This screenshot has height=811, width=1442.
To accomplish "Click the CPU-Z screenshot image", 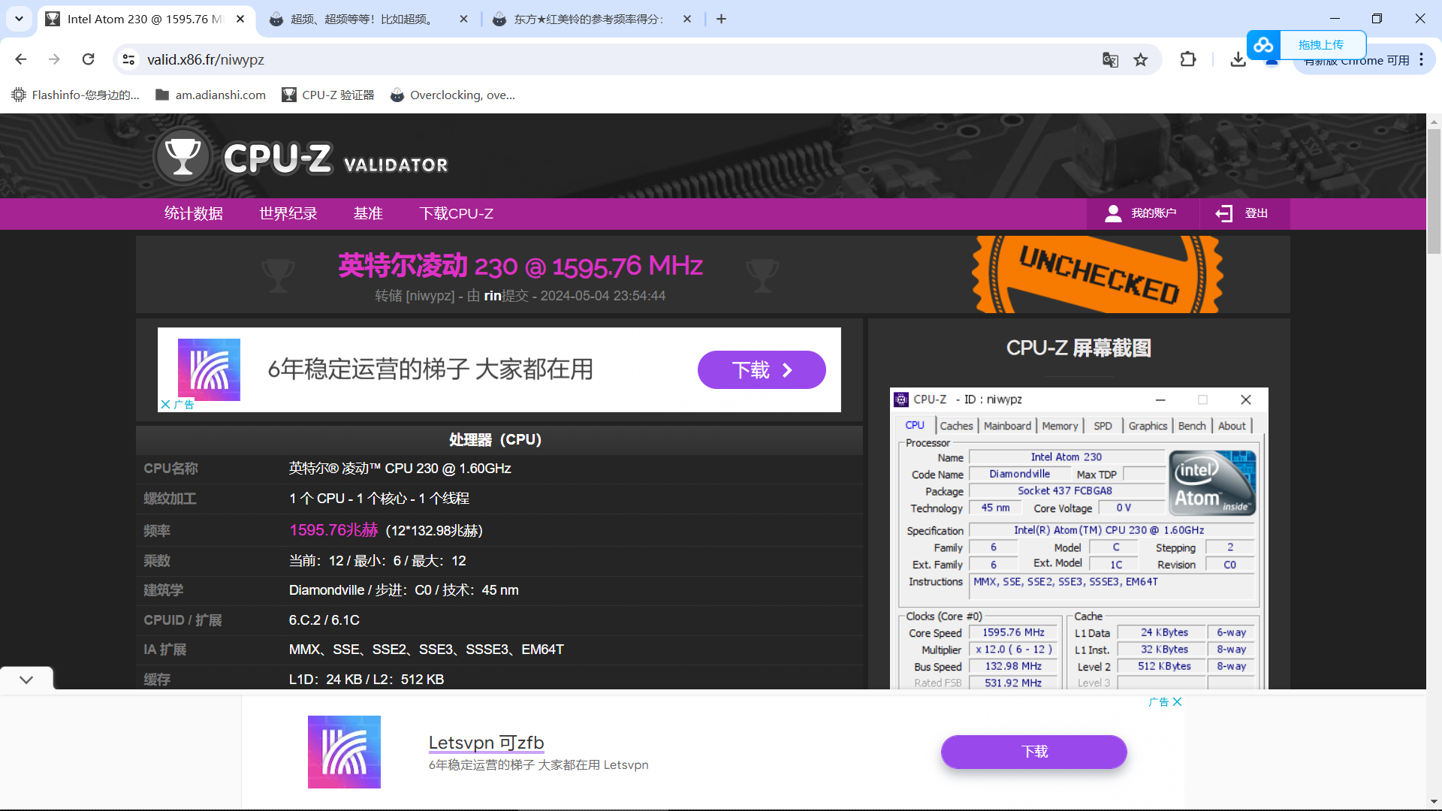I will click(1079, 538).
